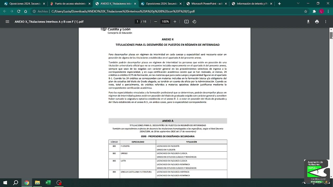Go back to previous page in browser
Viewport: 333px width, 187px height.
pos(5,11)
